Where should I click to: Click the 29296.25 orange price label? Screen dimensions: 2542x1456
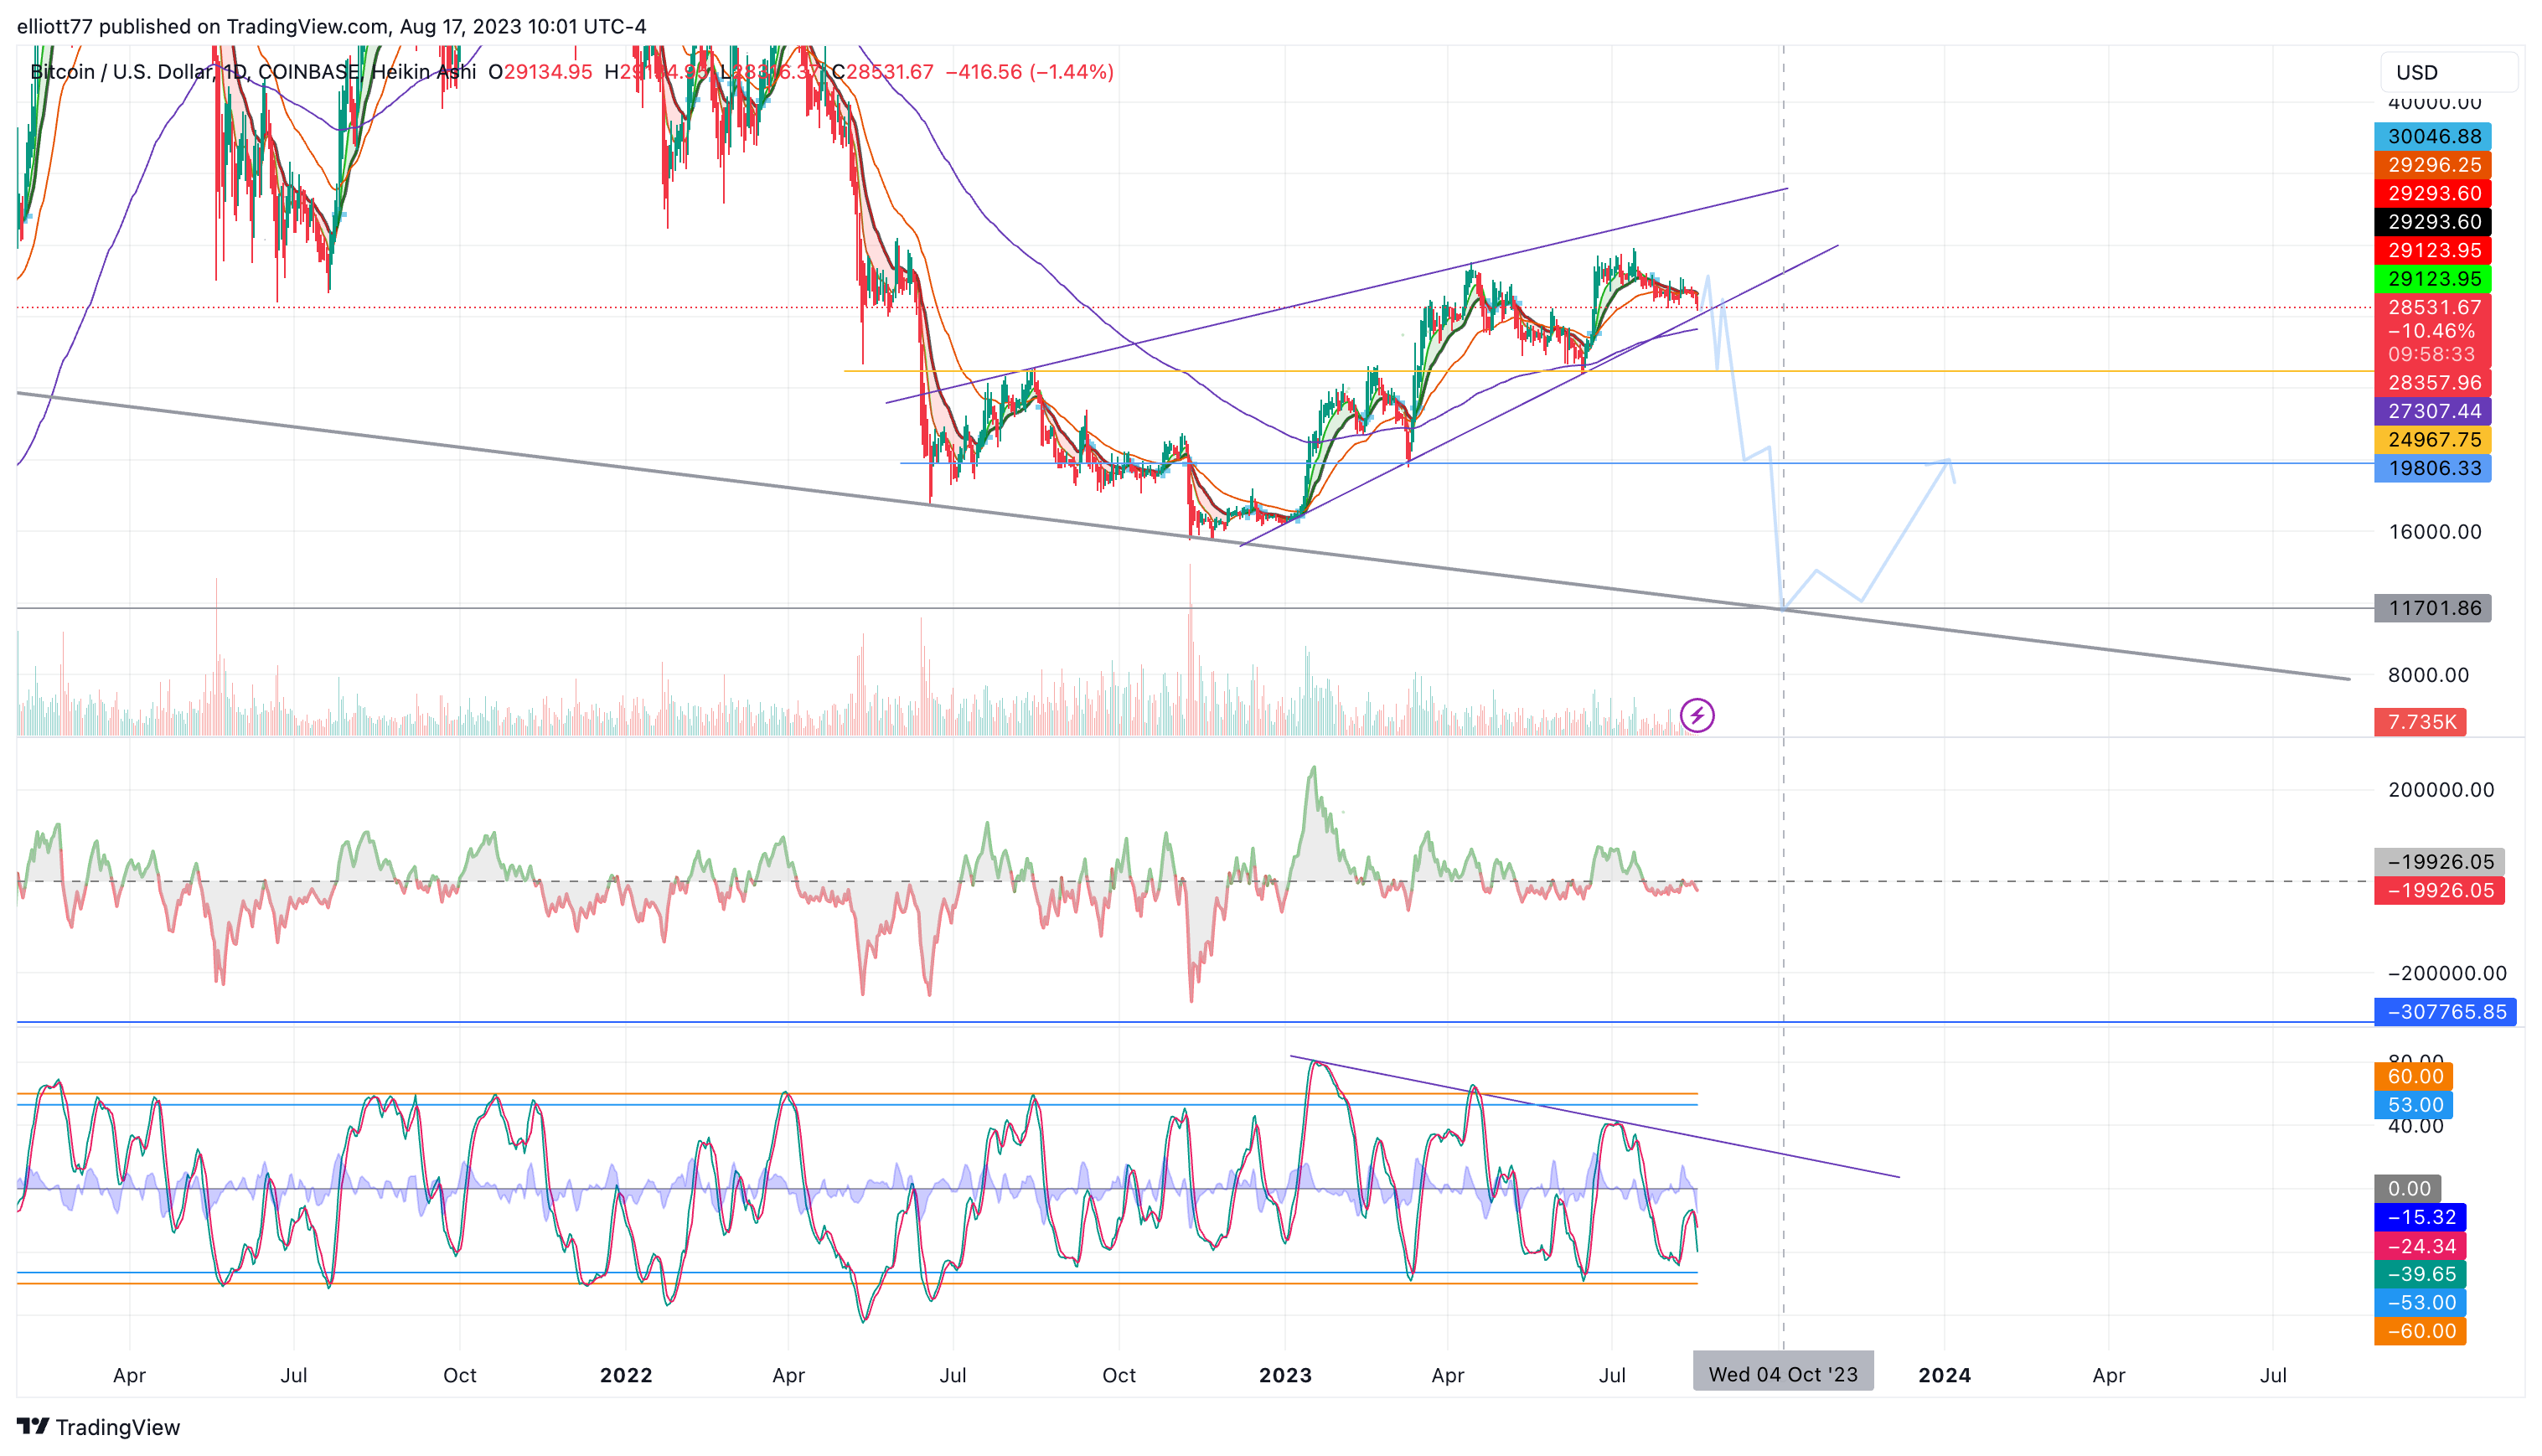pyautogui.click(x=2432, y=164)
